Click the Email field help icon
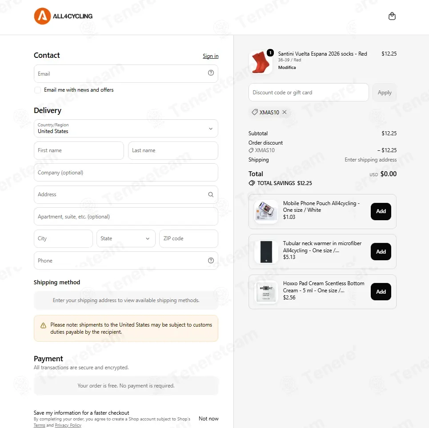This screenshot has width=429, height=428. (x=211, y=73)
